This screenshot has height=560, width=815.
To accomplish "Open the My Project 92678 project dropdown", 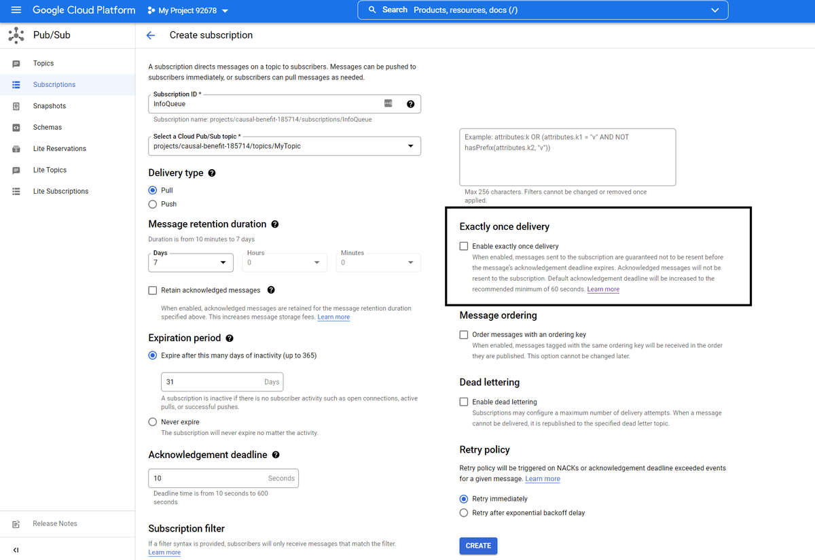I will pyautogui.click(x=188, y=11).
